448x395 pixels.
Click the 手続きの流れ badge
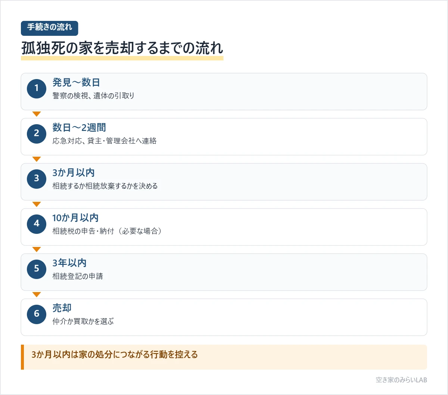pos(49,28)
